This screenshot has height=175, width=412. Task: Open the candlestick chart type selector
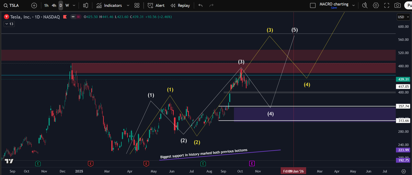pos(86,5)
